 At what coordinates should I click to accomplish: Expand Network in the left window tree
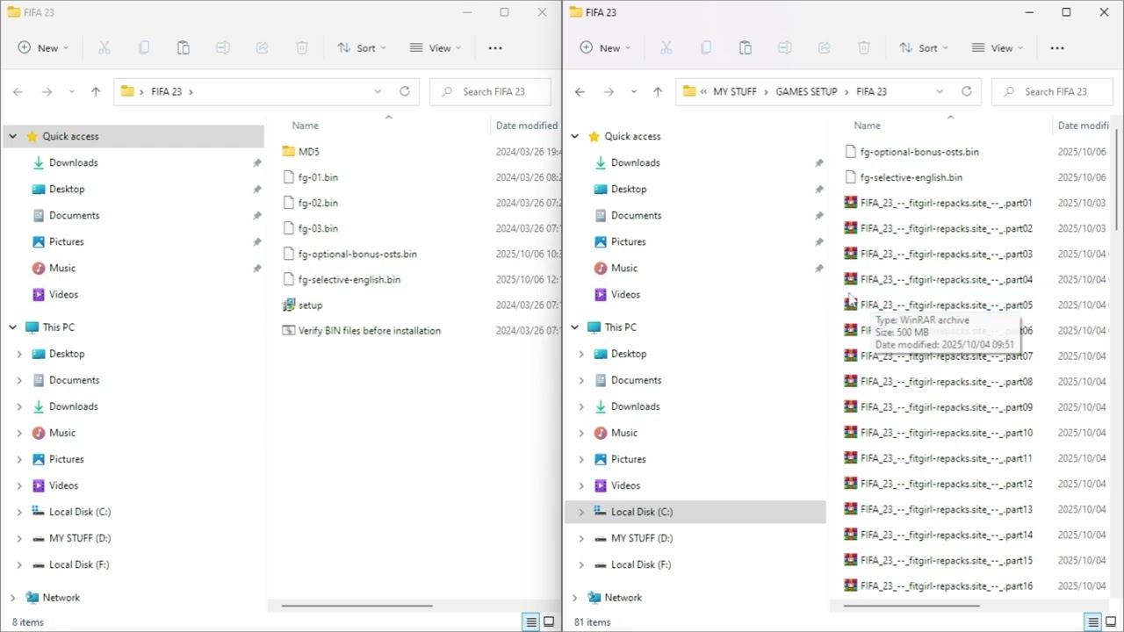point(13,598)
